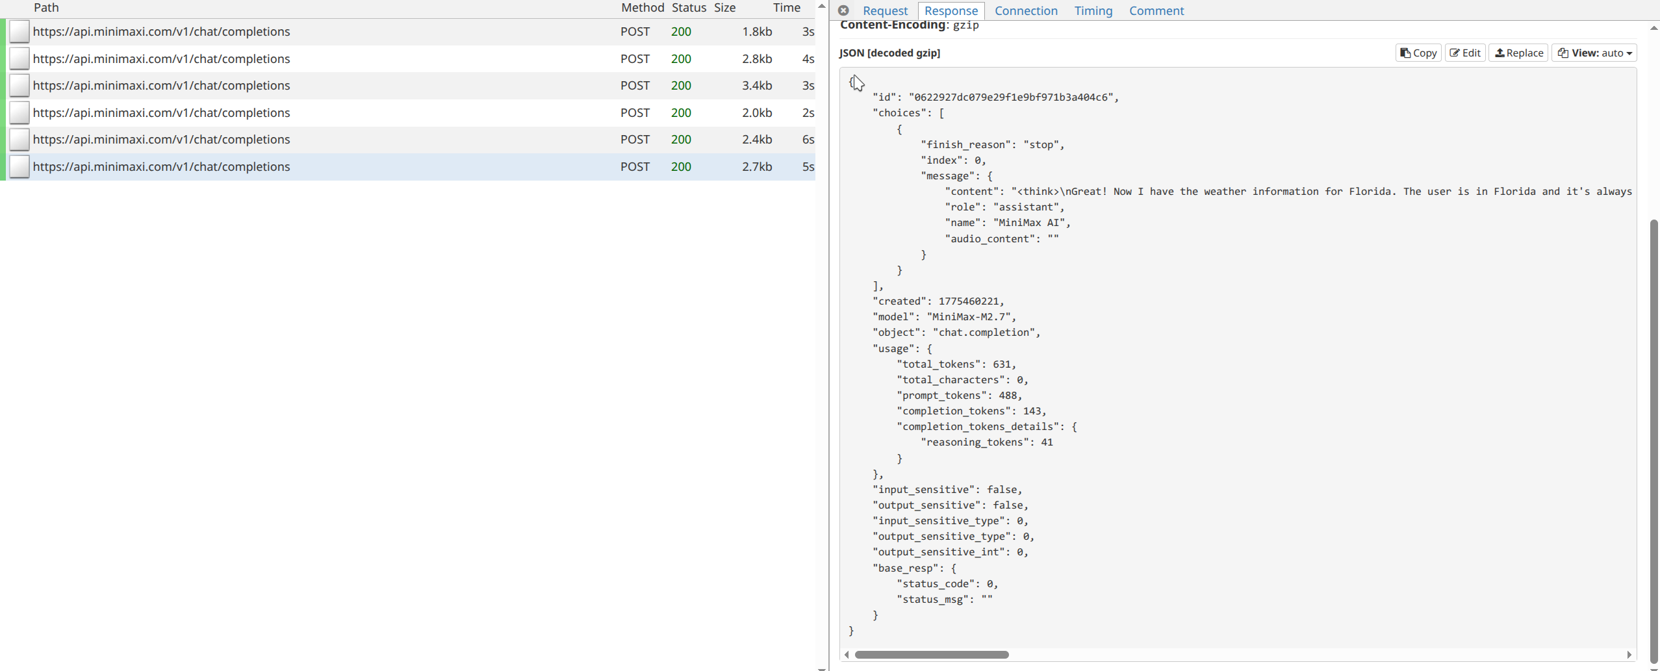Switch to the Request tab
The width and height of the screenshot is (1660, 671).
[x=885, y=11]
